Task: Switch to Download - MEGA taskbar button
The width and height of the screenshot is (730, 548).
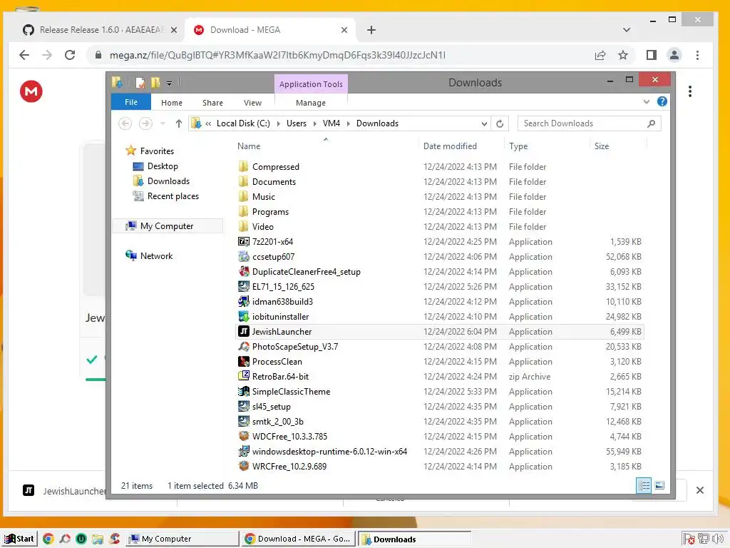Action: click(299, 539)
